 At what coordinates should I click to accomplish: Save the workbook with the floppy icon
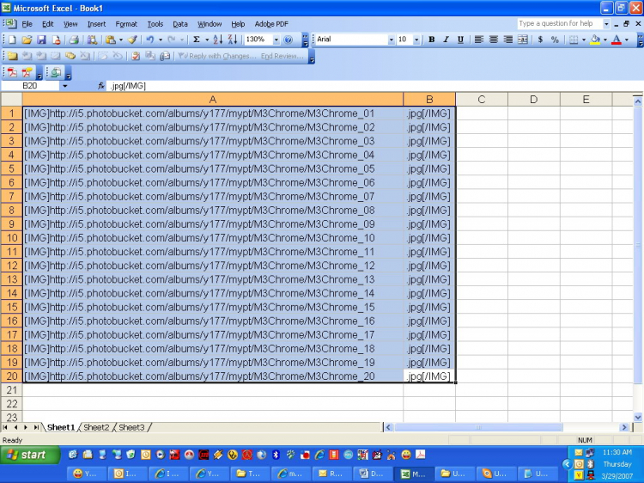(x=41, y=40)
